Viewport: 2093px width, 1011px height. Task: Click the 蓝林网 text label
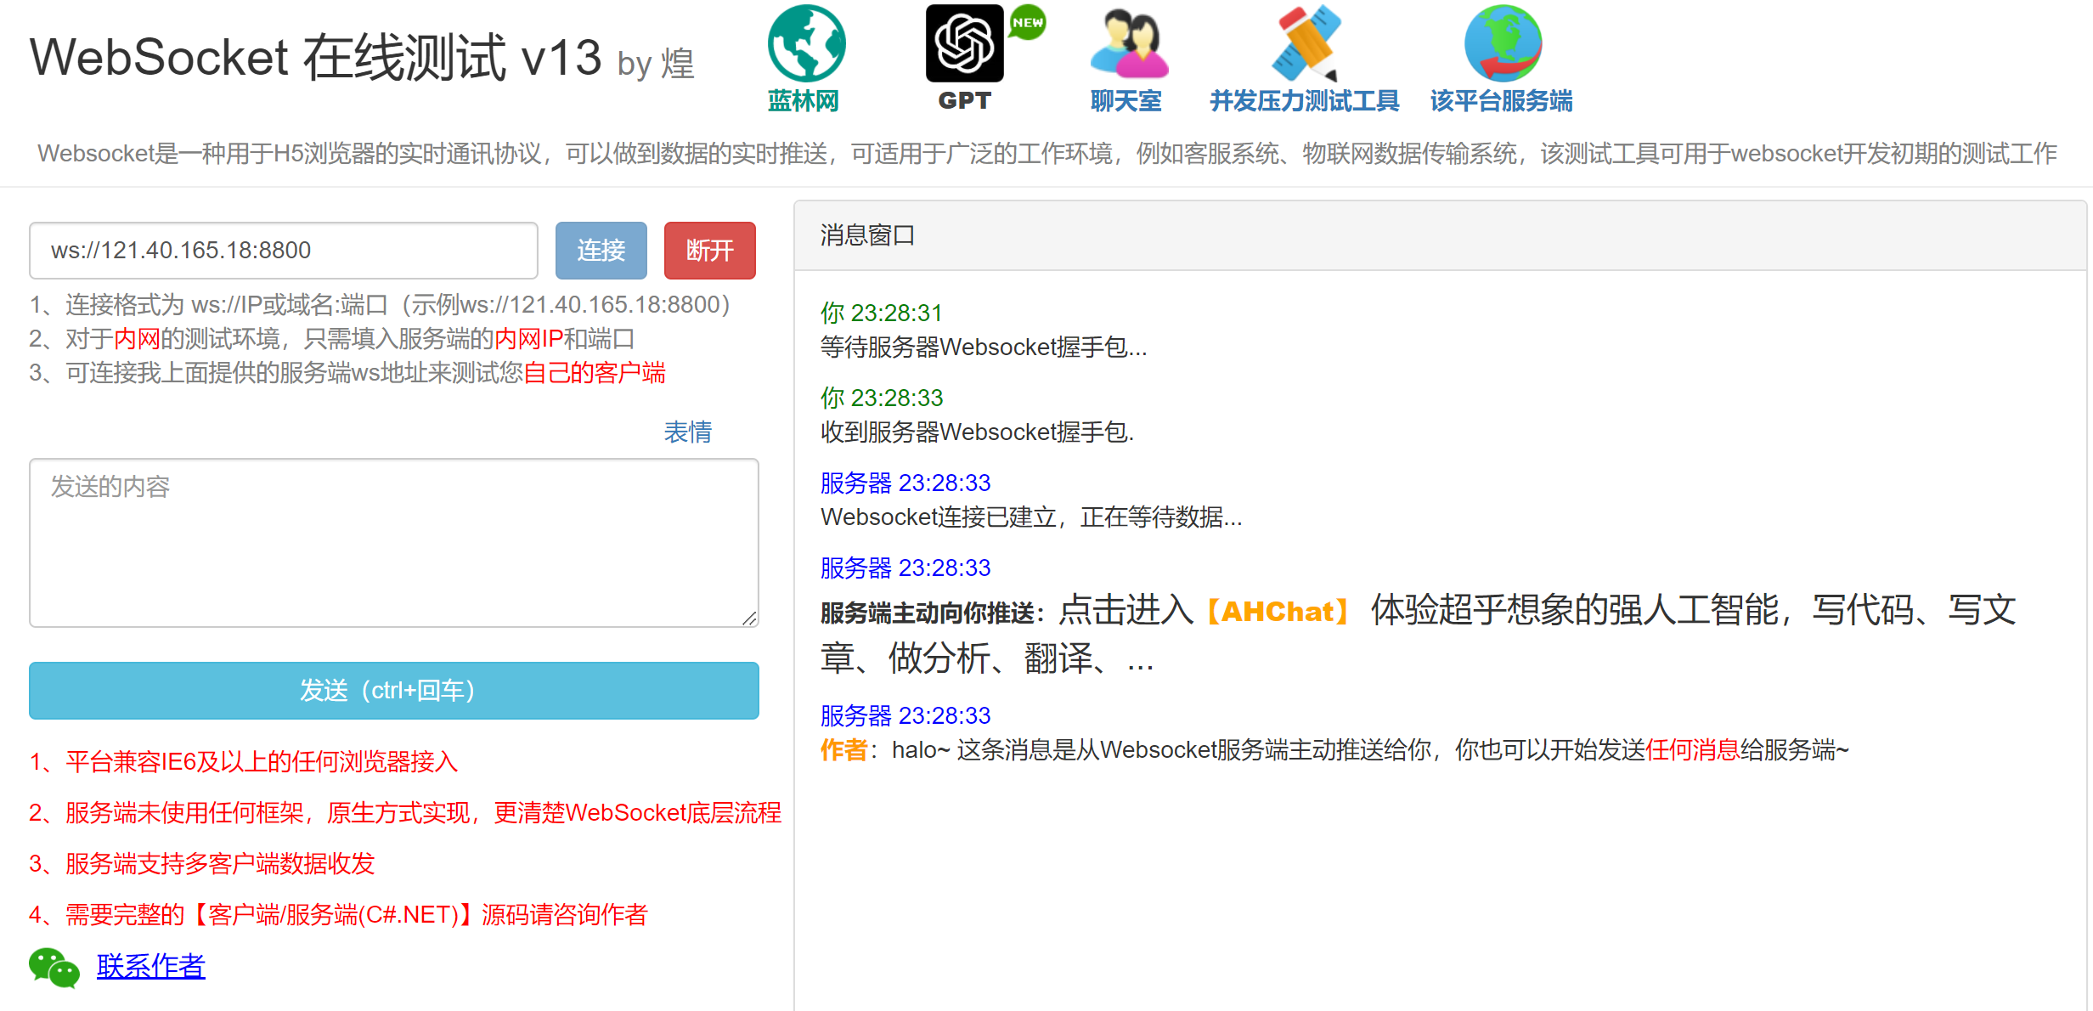click(x=803, y=101)
